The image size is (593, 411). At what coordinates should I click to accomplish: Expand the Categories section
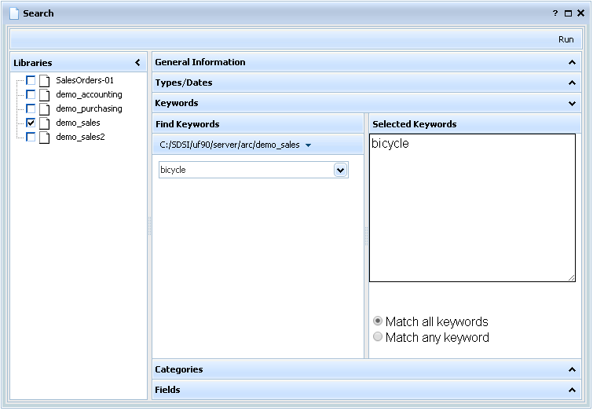[572, 369]
